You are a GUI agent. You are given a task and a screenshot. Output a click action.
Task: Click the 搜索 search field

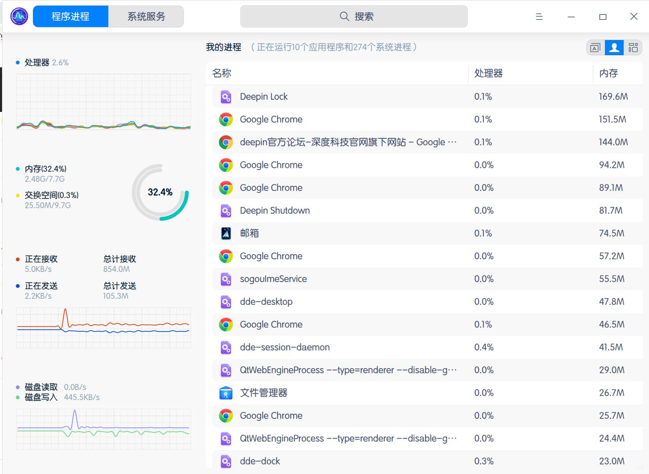(x=354, y=17)
